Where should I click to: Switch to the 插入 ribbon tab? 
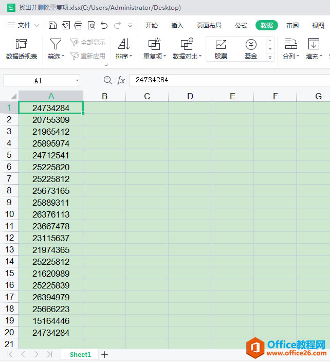[x=177, y=25]
